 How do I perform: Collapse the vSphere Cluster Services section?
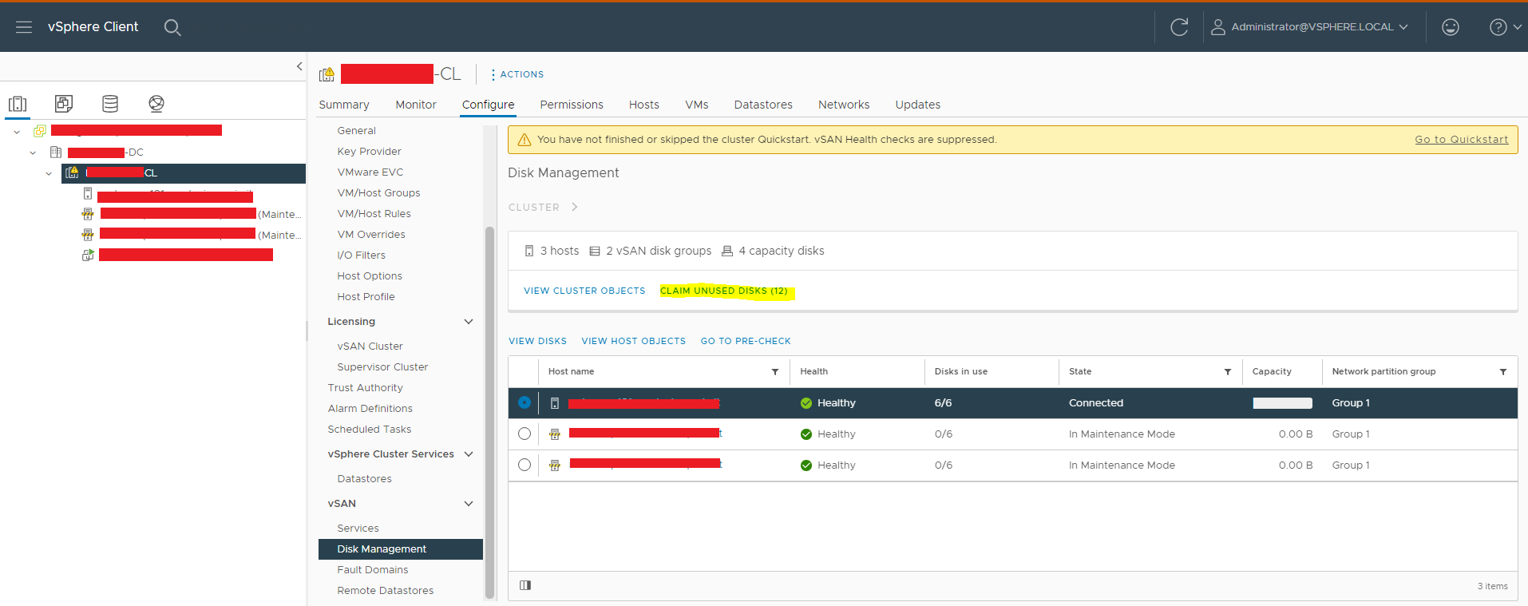tap(469, 454)
